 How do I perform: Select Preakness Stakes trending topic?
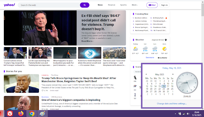click(x=160, y=27)
